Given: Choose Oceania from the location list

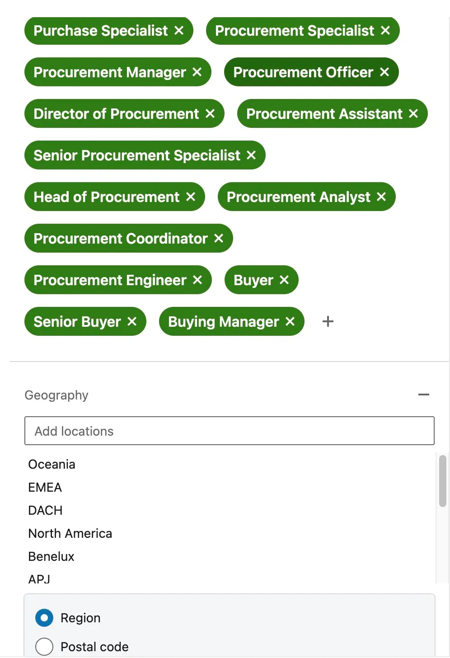Looking at the screenshot, I should [52, 465].
